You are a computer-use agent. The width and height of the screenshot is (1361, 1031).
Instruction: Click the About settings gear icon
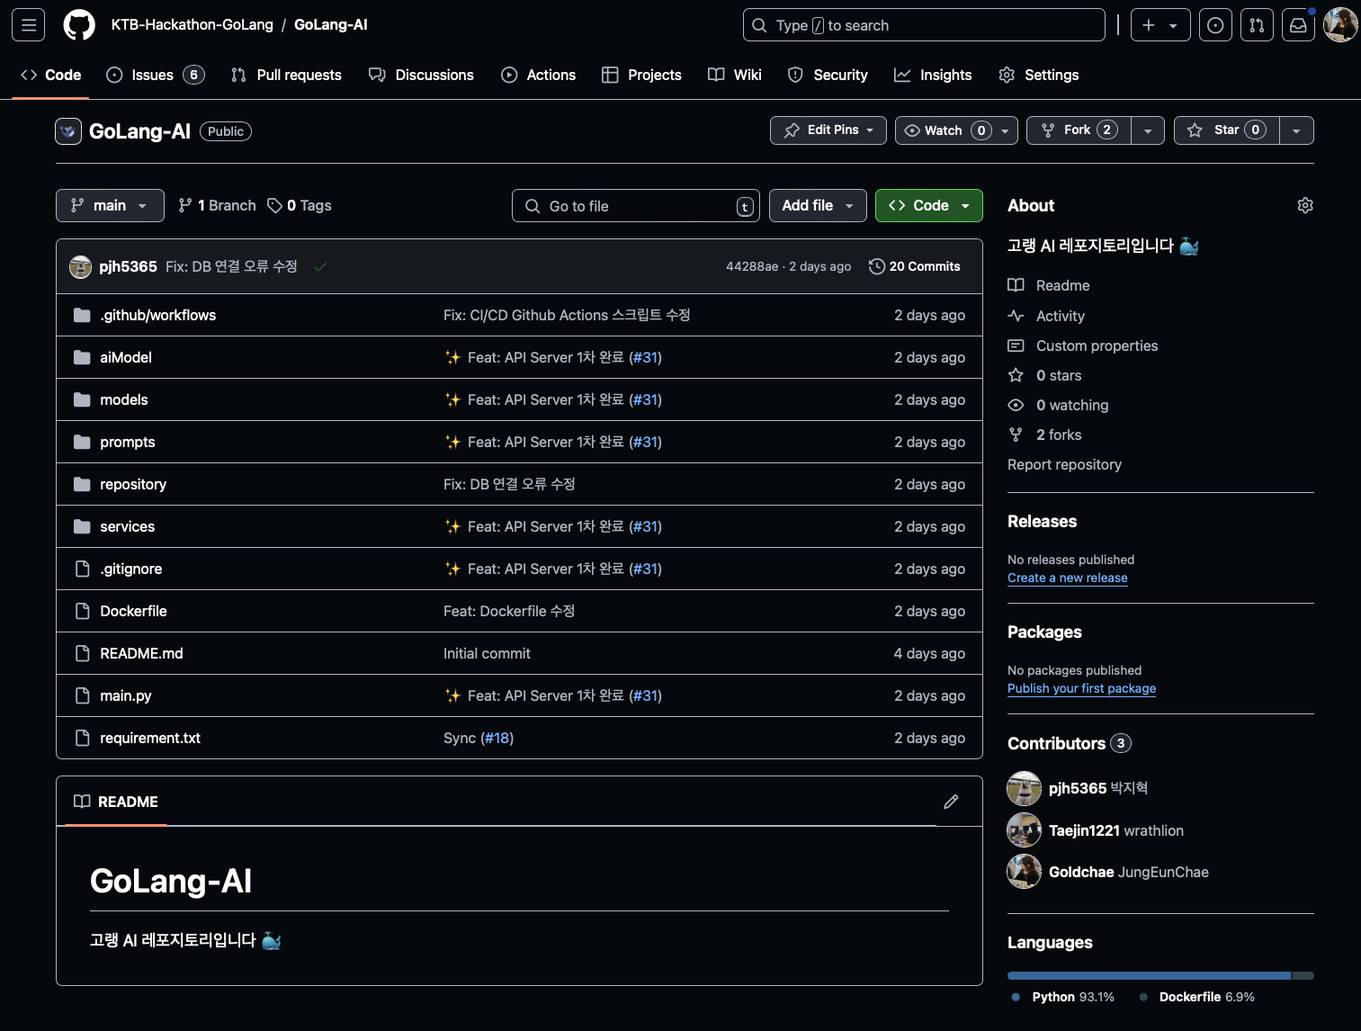[1305, 205]
